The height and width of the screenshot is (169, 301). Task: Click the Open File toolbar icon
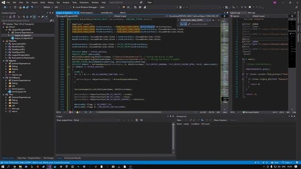point(20,7)
